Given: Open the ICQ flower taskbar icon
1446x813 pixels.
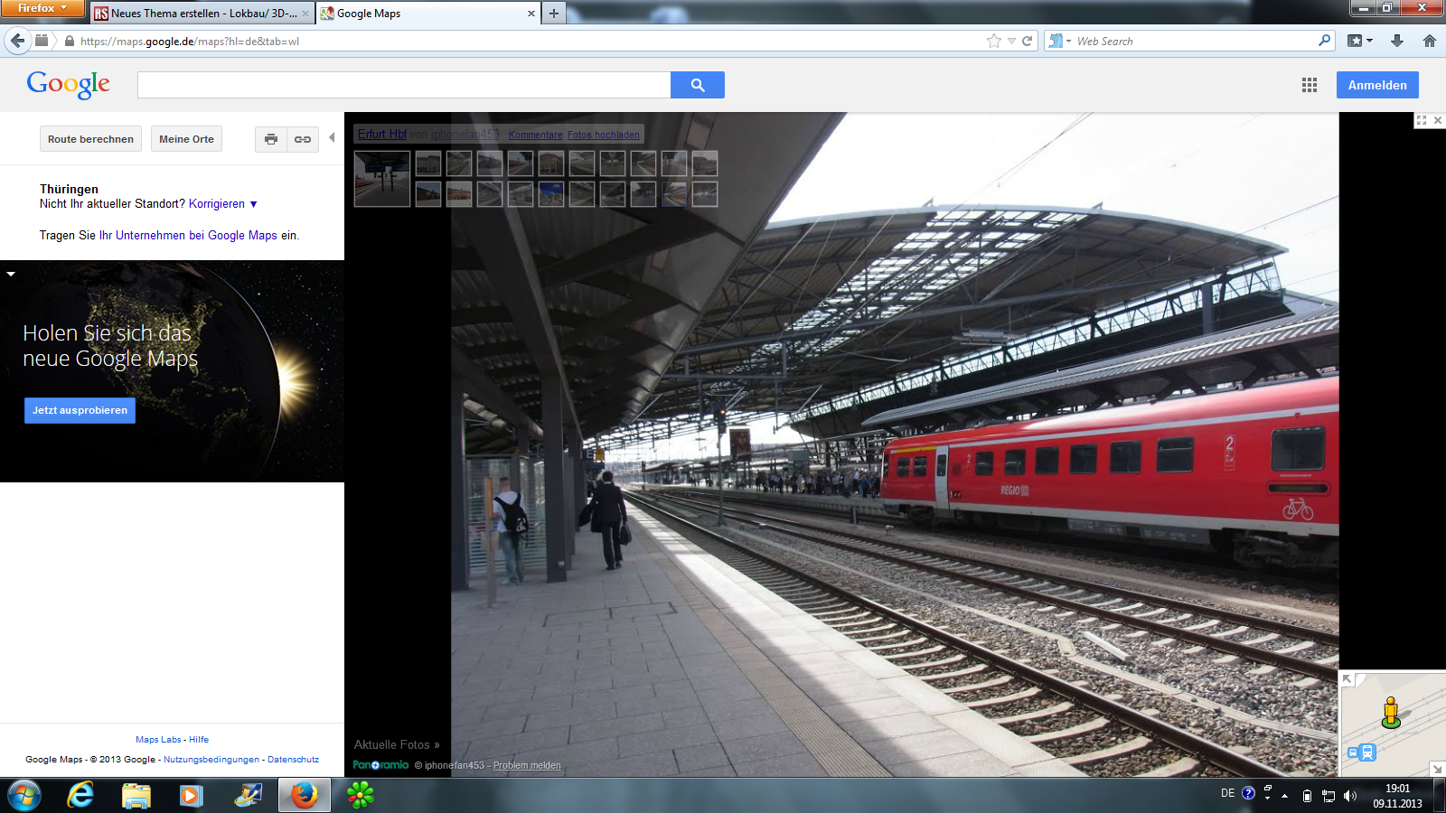Looking at the screenshot, I should (360, 796).
